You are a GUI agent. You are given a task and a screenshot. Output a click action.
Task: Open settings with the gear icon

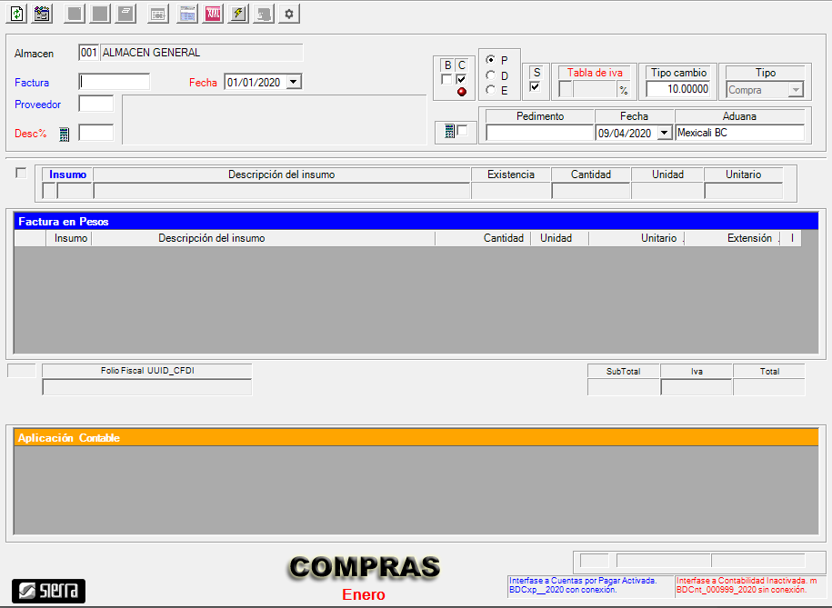[x=289, y=14]
